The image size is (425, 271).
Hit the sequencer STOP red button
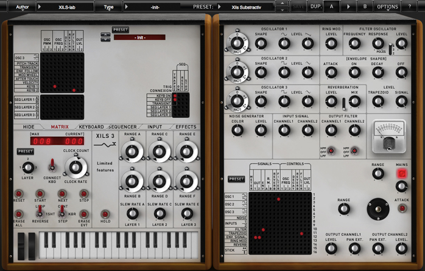84,194
